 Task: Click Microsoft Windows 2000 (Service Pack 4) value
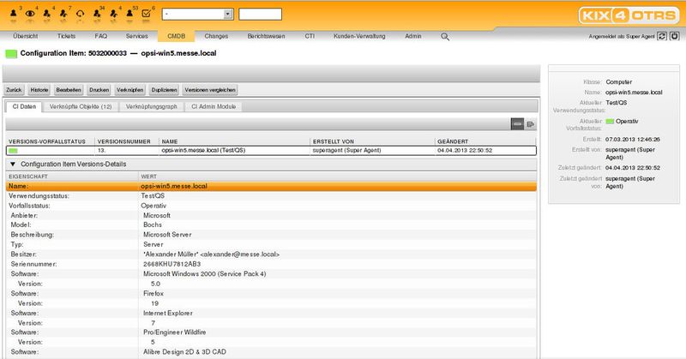click(204, 274)
